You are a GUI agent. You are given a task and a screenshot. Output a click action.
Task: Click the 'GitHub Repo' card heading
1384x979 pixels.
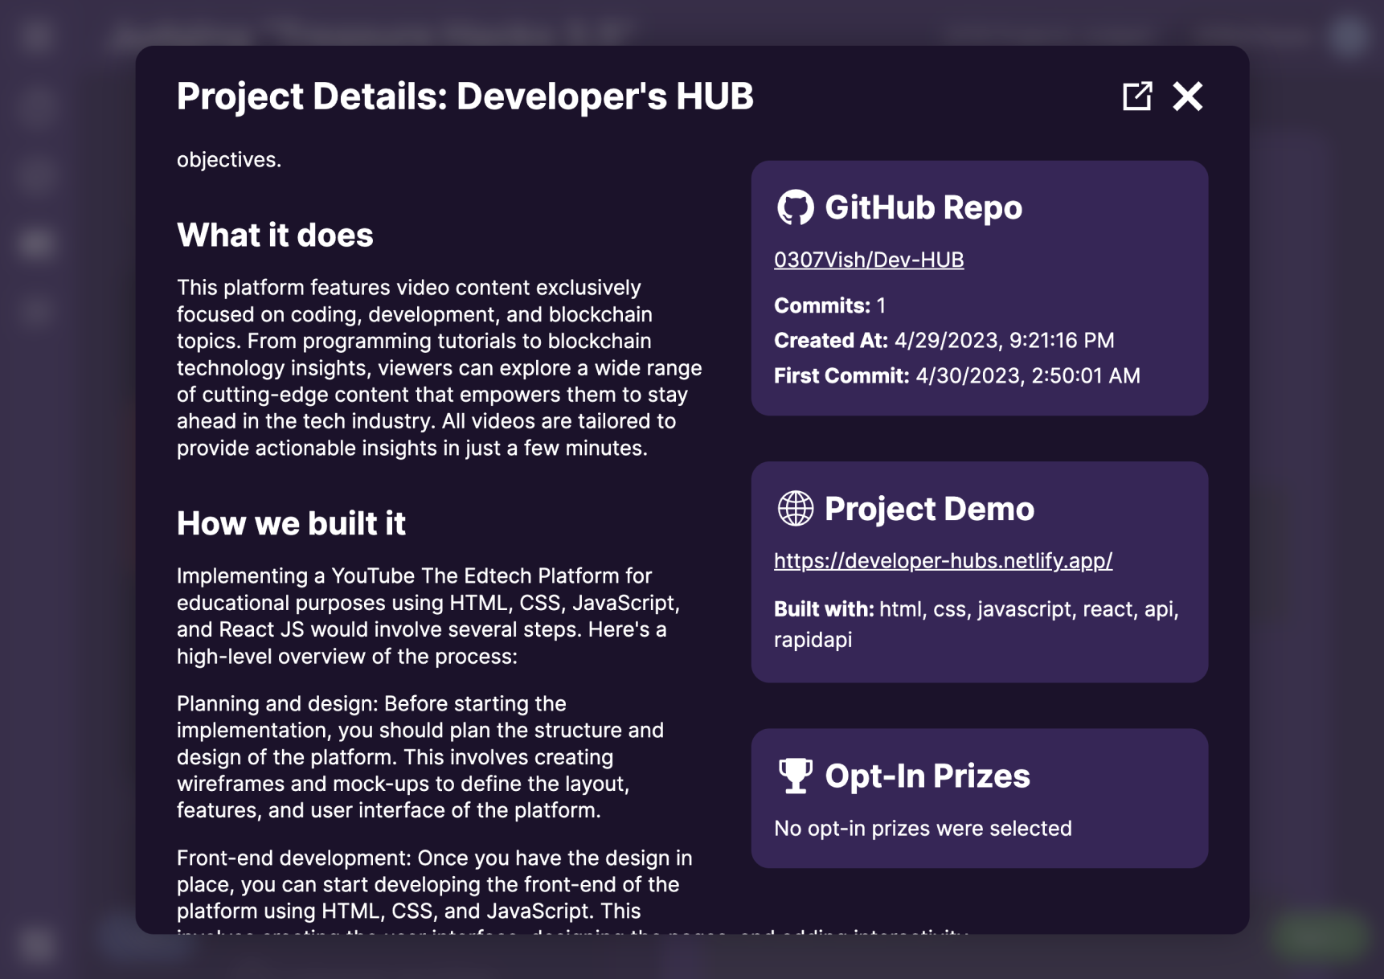pos(923,207)
